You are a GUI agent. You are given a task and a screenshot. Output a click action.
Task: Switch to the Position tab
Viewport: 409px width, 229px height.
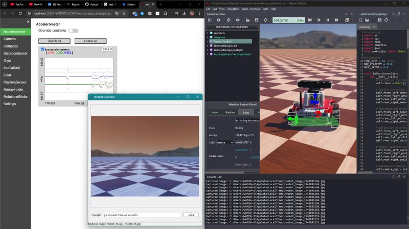pos(230,112)
